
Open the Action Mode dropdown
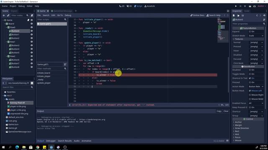[x=256, y=87]
